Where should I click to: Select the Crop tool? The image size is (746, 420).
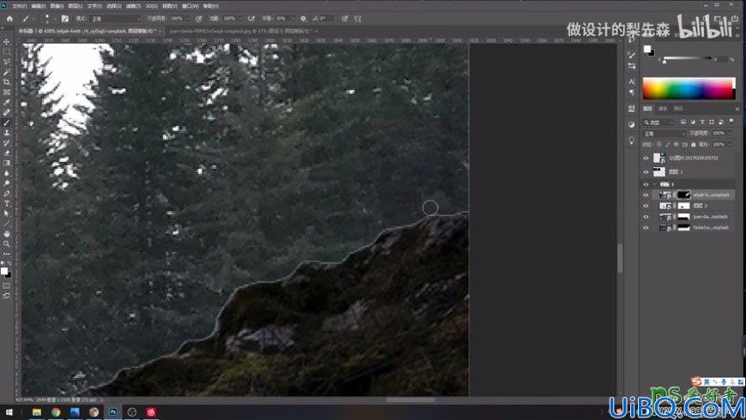(x=7, y=81)
